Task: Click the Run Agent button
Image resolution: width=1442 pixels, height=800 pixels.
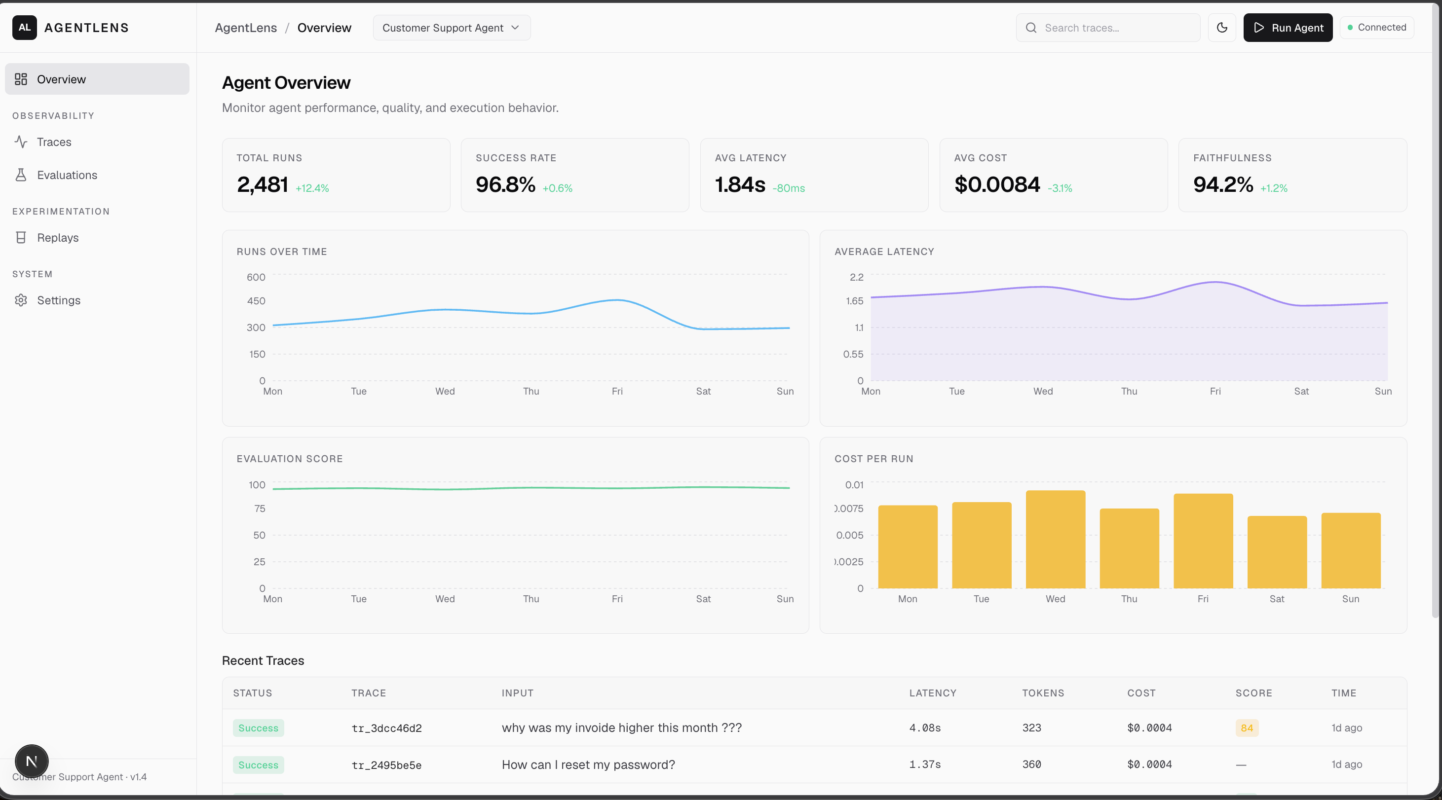Action: pos(1288,28)
